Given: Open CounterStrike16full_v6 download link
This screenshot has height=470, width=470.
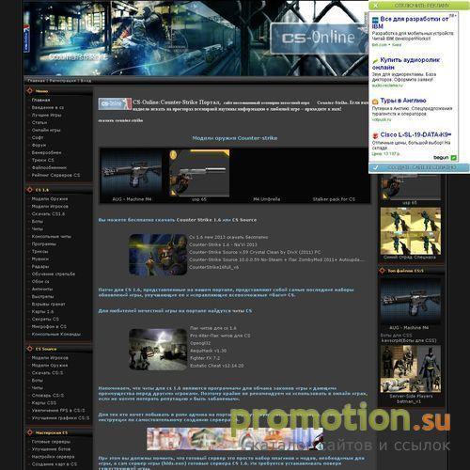Looking at the screenshot, I should click(214, 267).
